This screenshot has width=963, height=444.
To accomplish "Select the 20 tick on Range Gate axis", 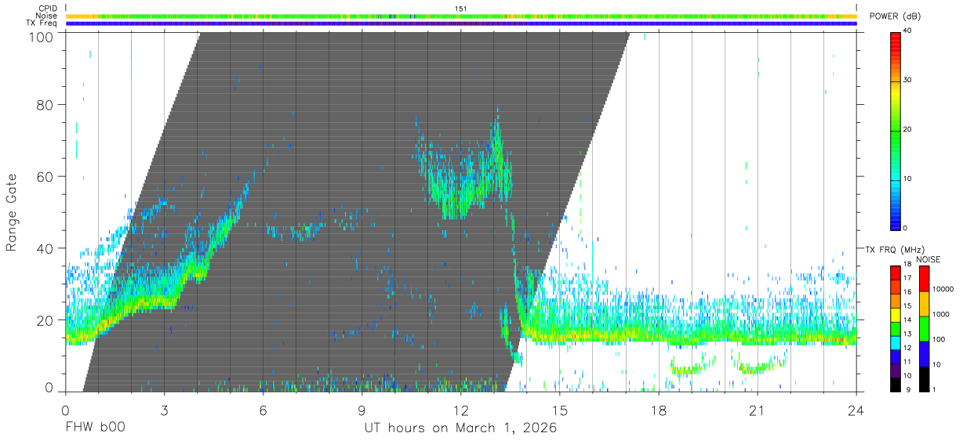I will point(45,320).
